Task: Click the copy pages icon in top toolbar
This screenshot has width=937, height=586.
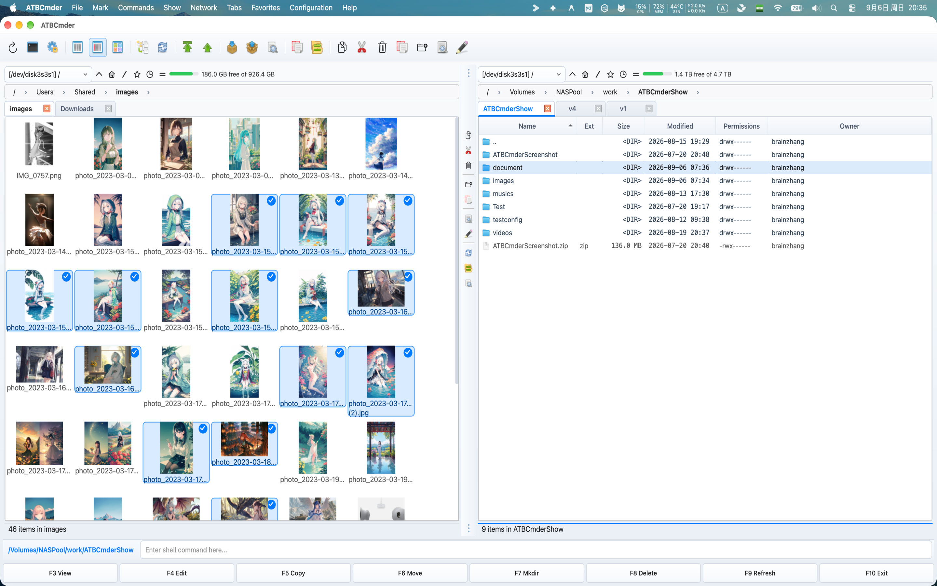Action: coord(342,48)
